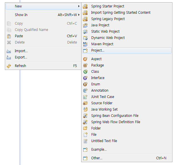Click the yellow Folder icon
175x165 pixels.
(85, 128)
